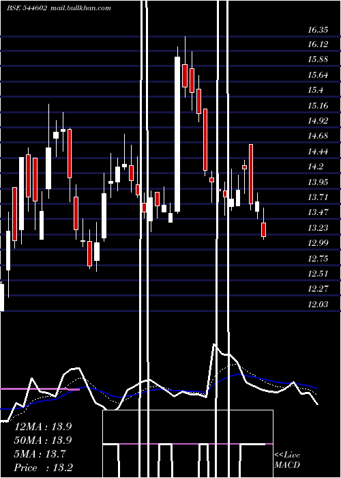Click the Price : 13.2 reading
Viewport: 341px width, 478px height.
(x=43, y=468)
